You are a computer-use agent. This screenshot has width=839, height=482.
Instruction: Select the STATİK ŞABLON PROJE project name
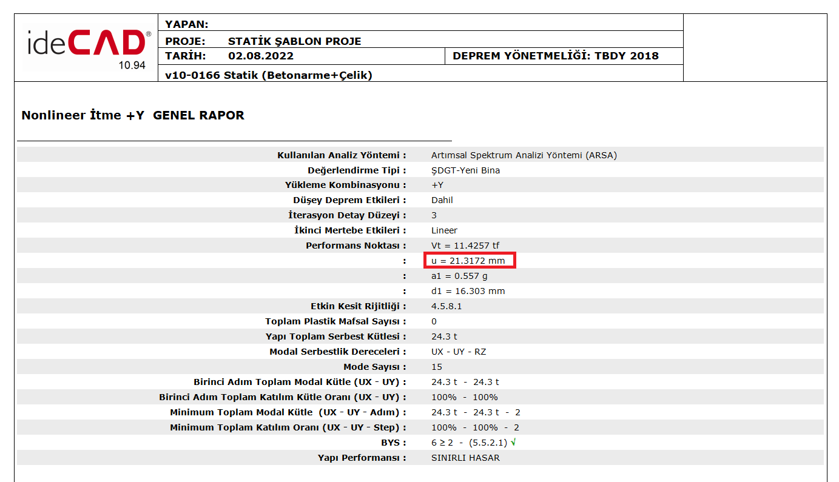[294, 41]
